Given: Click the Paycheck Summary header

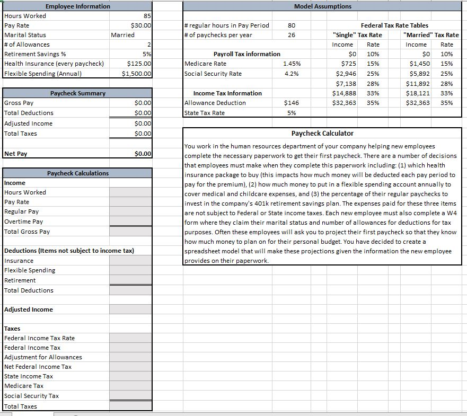Looking at the screenshot, I should click(x=77, y=93).
